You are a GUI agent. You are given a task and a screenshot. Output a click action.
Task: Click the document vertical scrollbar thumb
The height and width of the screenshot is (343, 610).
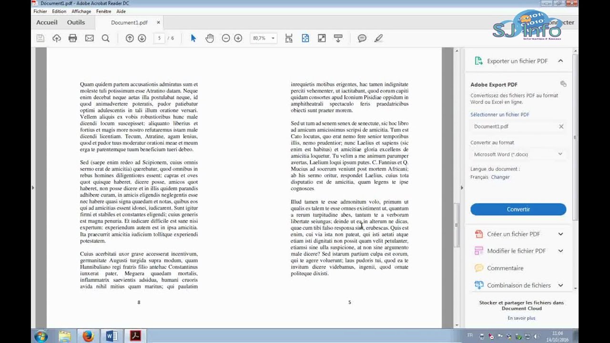click(457, 225)
